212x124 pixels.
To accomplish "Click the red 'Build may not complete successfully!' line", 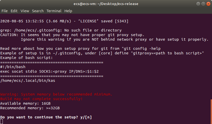I will (41, 99).
